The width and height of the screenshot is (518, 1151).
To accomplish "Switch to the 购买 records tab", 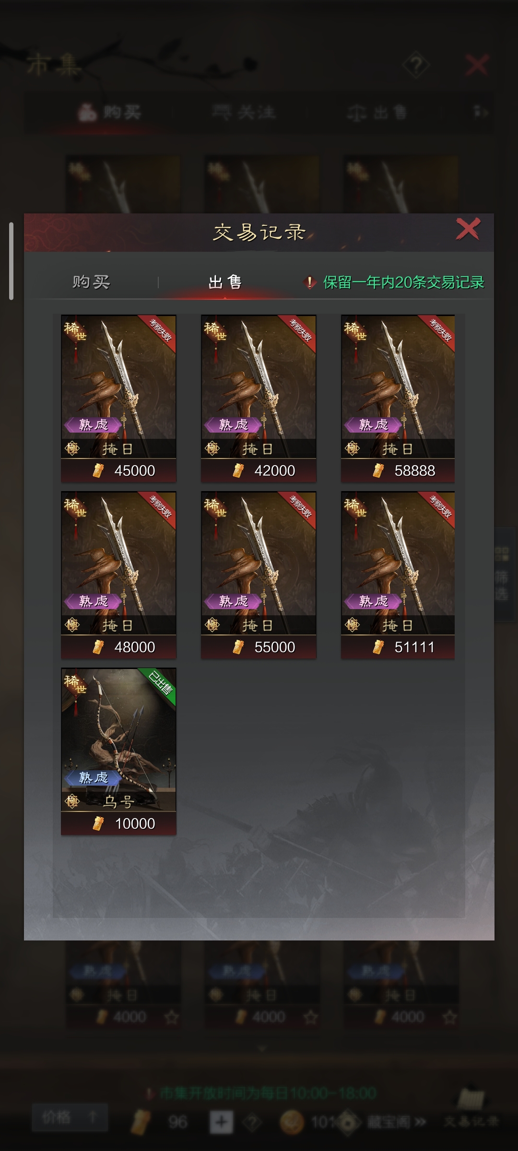I will (91, 282).
